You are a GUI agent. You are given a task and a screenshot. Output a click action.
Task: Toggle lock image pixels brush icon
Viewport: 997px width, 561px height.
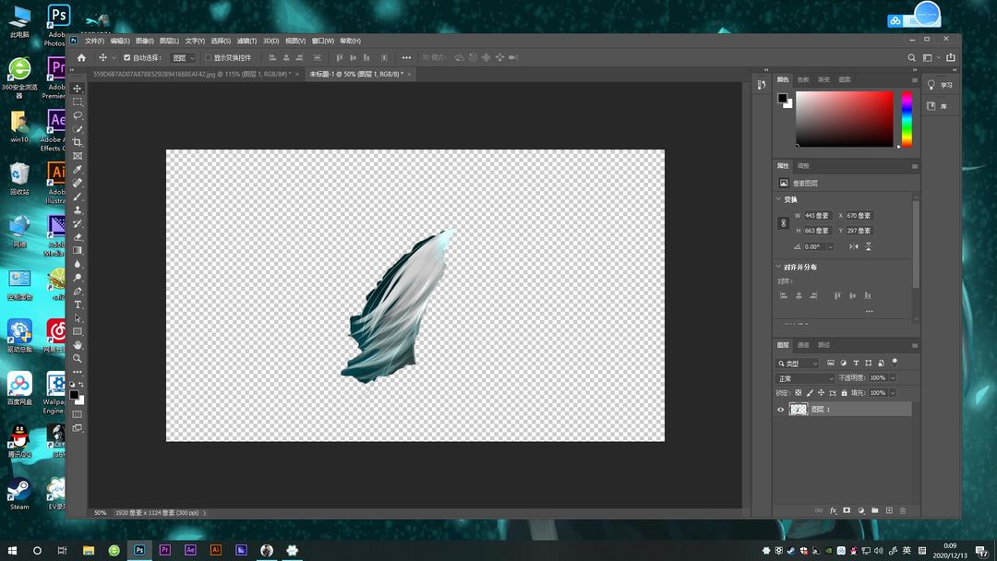pyautogui.click(x=811, y=393)
